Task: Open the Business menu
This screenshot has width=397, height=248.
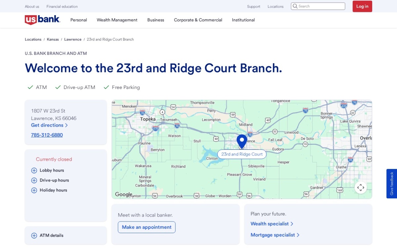Action: click(x=156, y=20)
